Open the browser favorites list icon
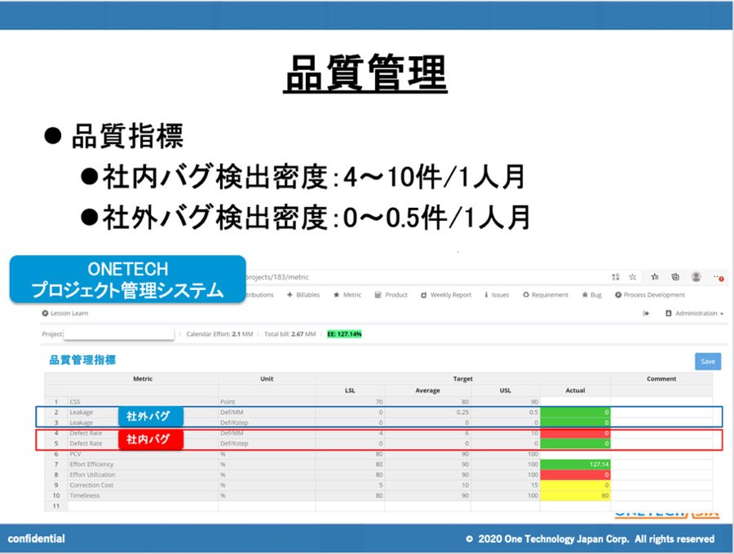The width and height of the screenshot is (734, 554). [x=654, y=277]
